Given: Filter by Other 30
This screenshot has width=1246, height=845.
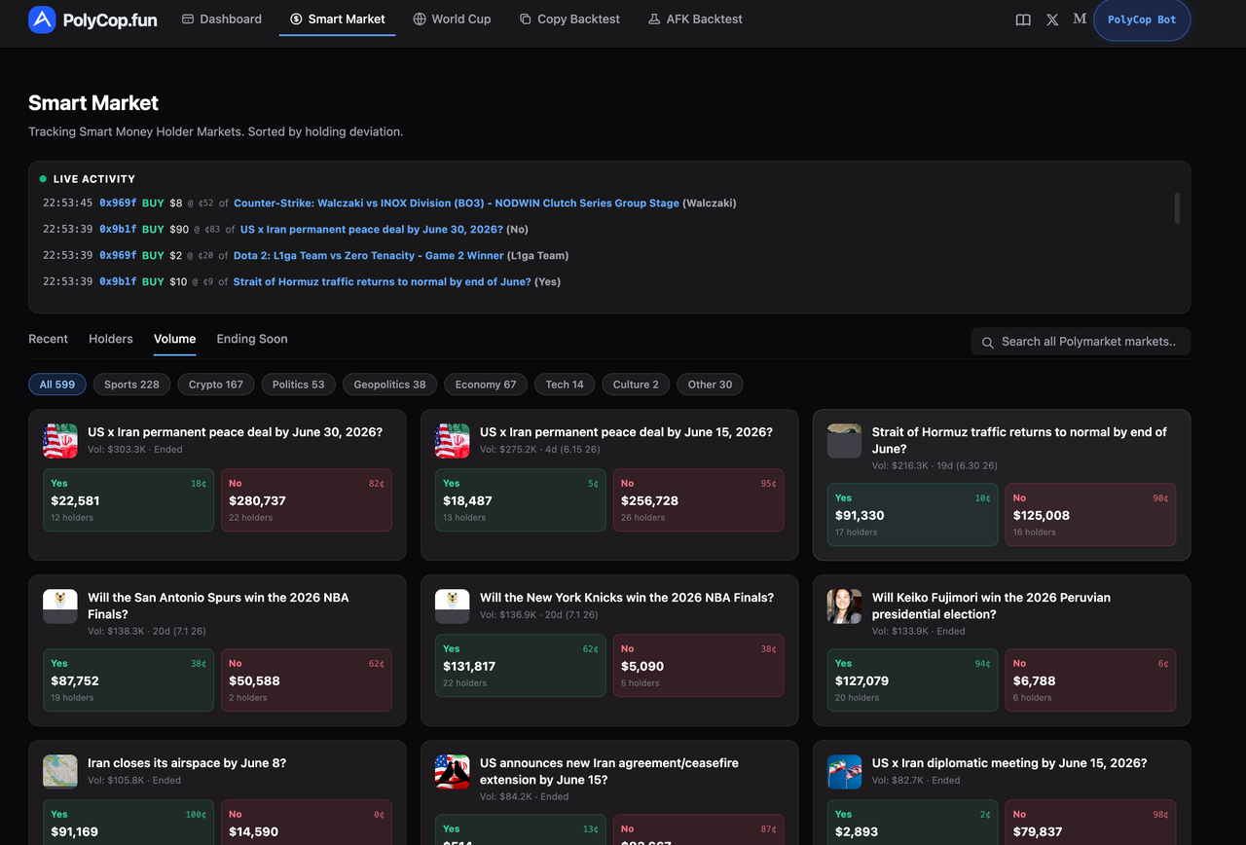Looking at the screenshot, I should click(710, 385).
